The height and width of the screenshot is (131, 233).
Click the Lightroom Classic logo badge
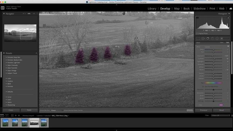(x=3, y=8)
